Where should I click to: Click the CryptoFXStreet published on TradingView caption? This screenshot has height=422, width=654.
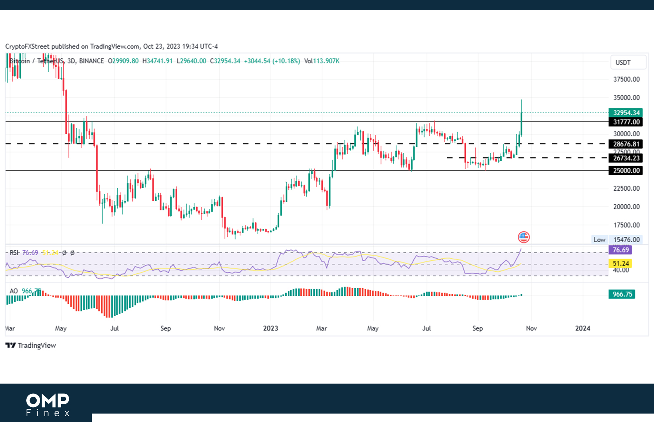coord(111,46)
